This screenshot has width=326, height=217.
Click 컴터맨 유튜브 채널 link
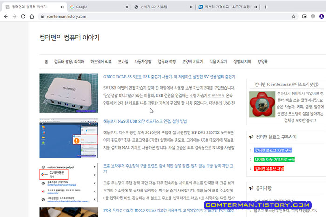tap(269, 169)
